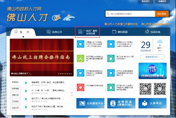Select the third carousel dot indicator
This screenshot has width=176, height=118.
pyautogui.click(x=62, y=74)
